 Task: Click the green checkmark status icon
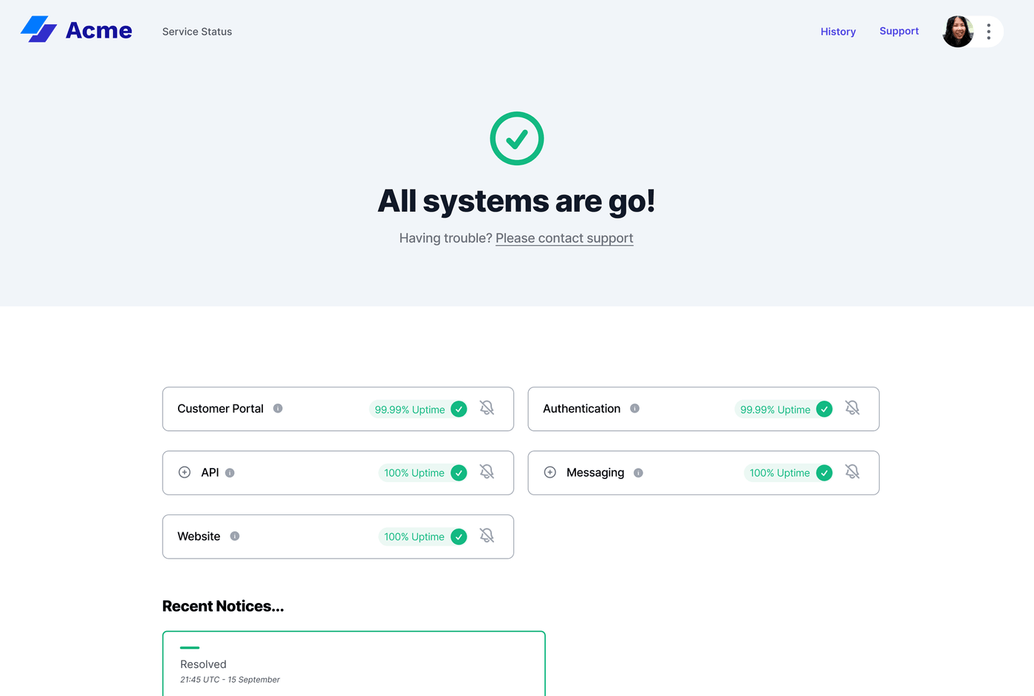coord(516,138)
